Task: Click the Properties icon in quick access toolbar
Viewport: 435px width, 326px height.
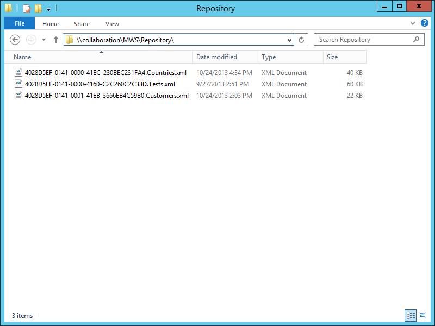Action: [x=26, y=9]
